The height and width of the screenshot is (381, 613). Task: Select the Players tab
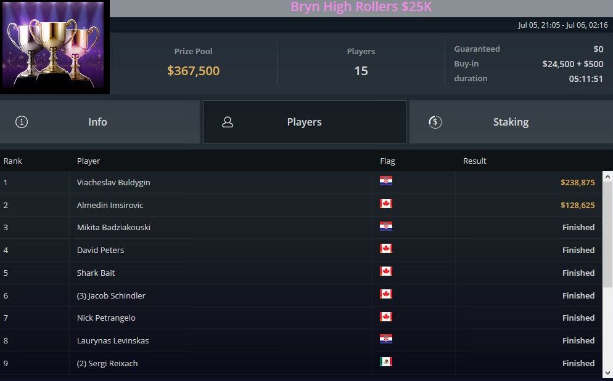tap(305, 122)
